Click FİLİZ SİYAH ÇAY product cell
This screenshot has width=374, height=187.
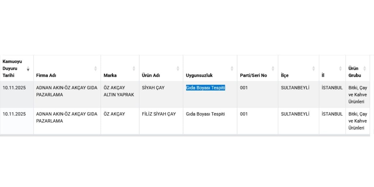click(x=159, y=114)
